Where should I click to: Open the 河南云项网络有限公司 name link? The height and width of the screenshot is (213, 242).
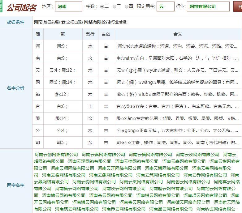click(x=72, y=168)
